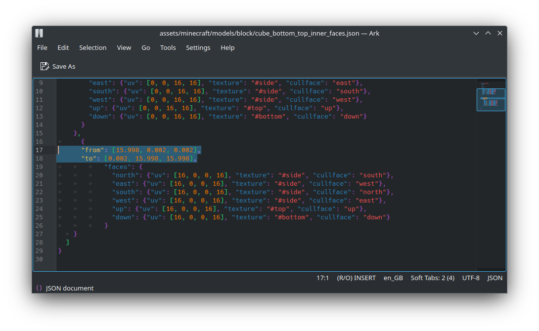Click the opening brace on line 16
Screen dimensions: 539x331
[83, 141]
